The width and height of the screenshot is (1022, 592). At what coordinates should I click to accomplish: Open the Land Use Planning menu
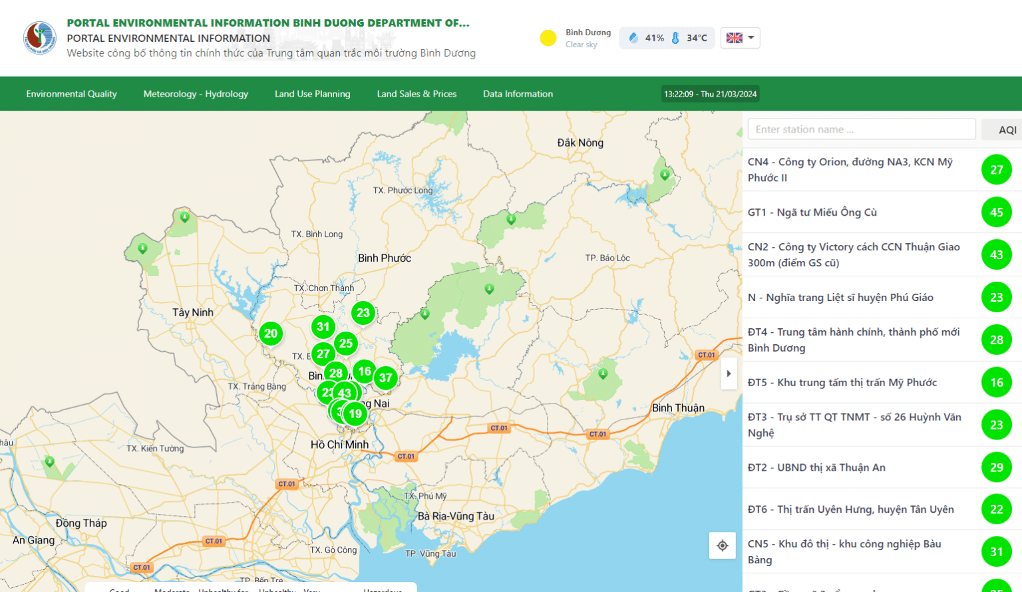click(313, 93)
